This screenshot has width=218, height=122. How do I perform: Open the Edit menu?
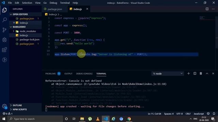[17, 3]
